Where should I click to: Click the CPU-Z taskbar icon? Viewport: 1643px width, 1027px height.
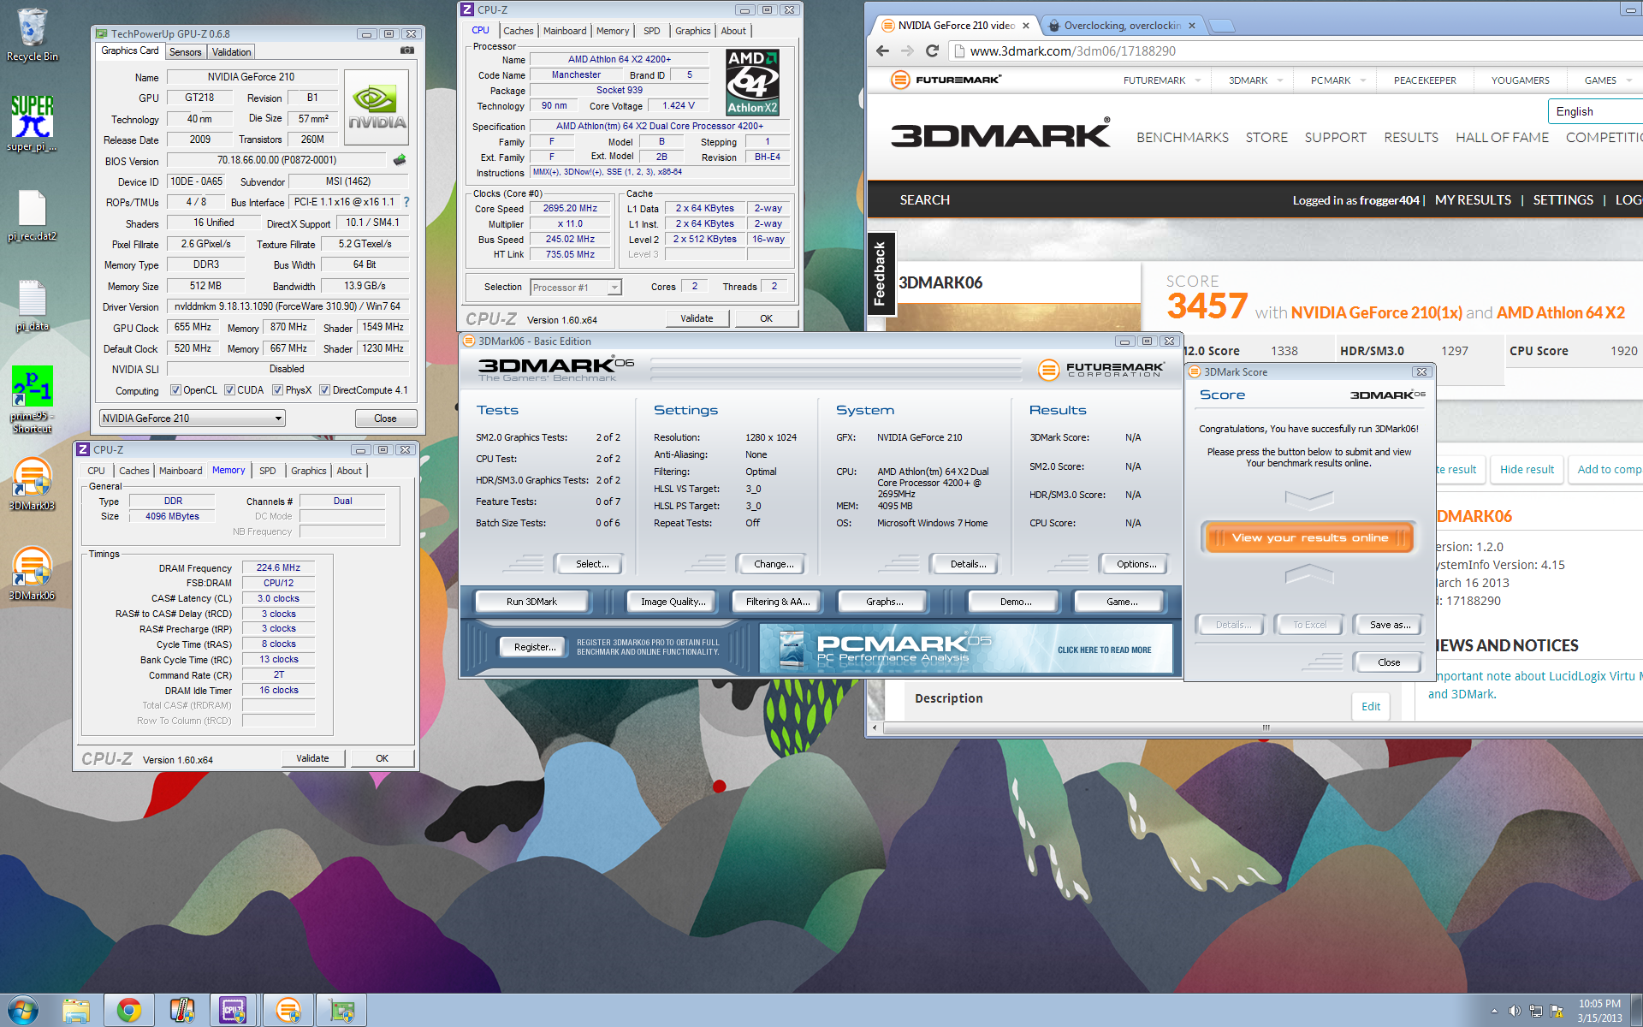pyautogui.click(x=233, y=1011)
